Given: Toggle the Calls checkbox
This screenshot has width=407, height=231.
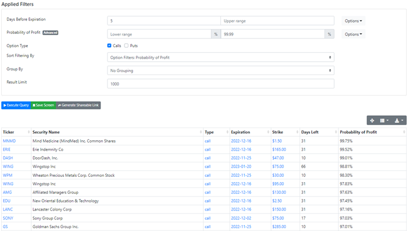Looking at the screenshot, I should (x=109, y=45).
